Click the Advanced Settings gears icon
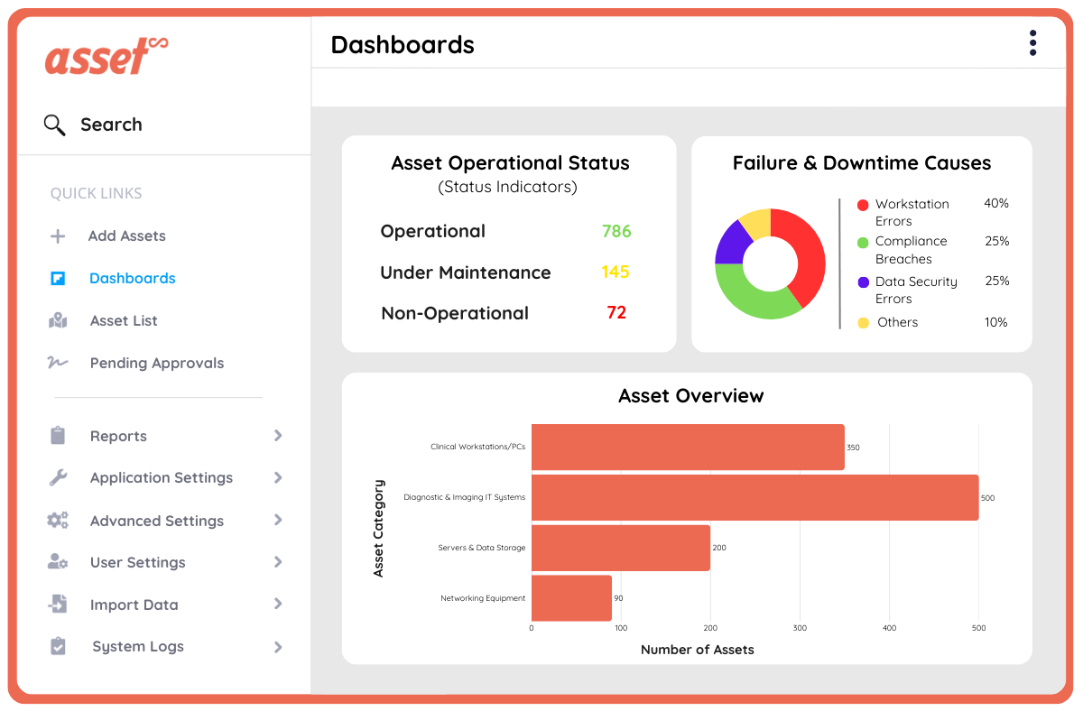 tap(58, 520)
